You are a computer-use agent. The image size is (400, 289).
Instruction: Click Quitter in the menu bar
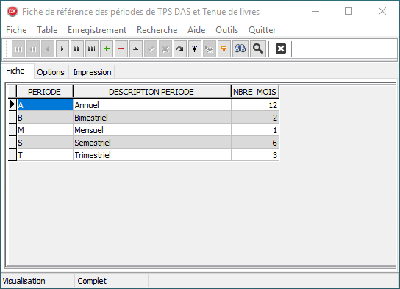click(x=262, y=30)
